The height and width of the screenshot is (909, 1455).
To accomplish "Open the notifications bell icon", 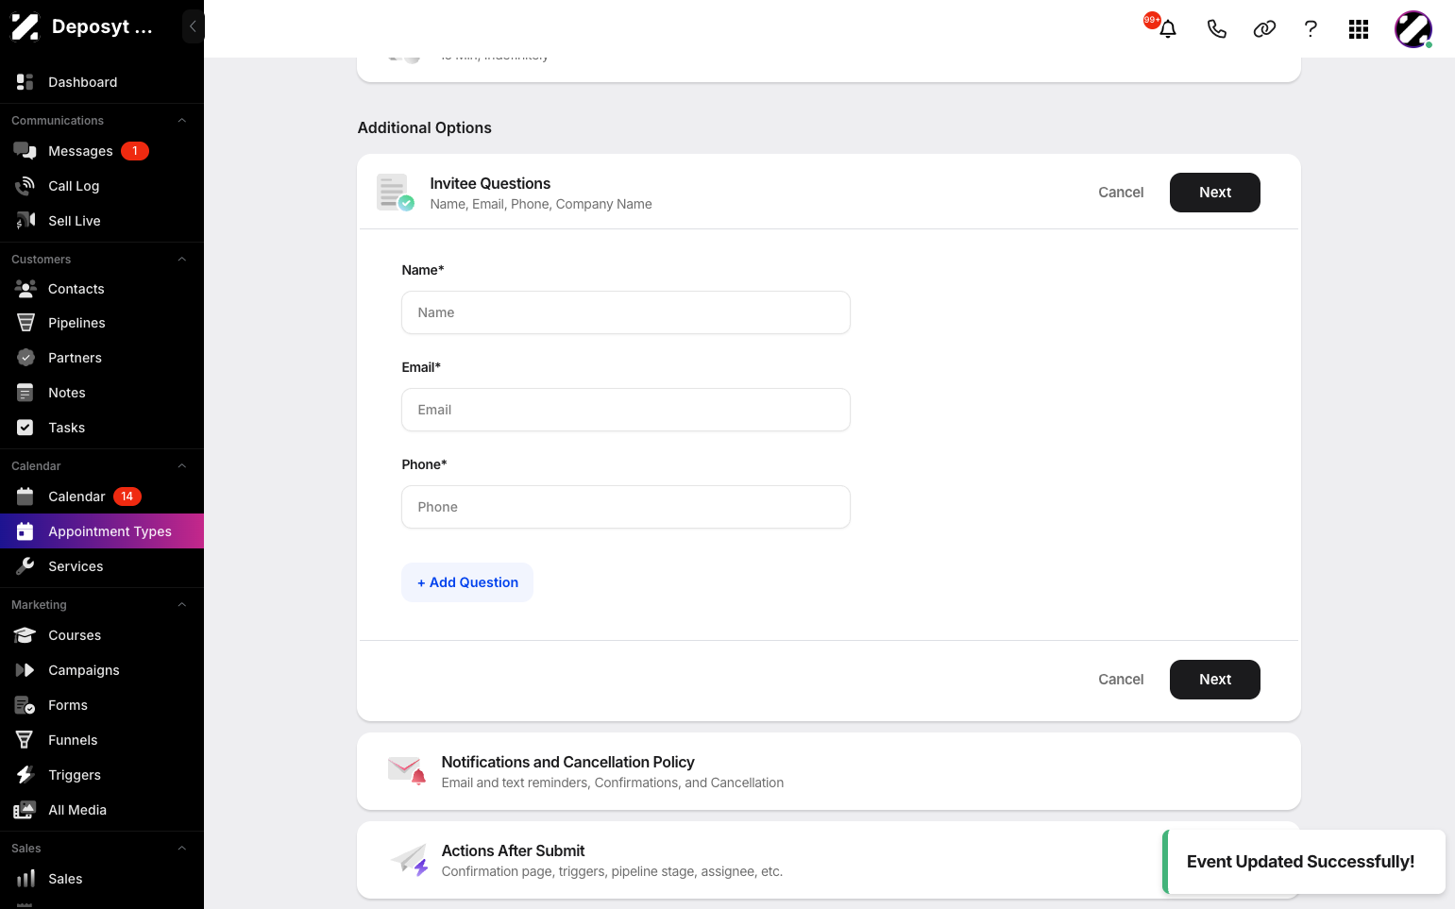I will point(1168,29).
